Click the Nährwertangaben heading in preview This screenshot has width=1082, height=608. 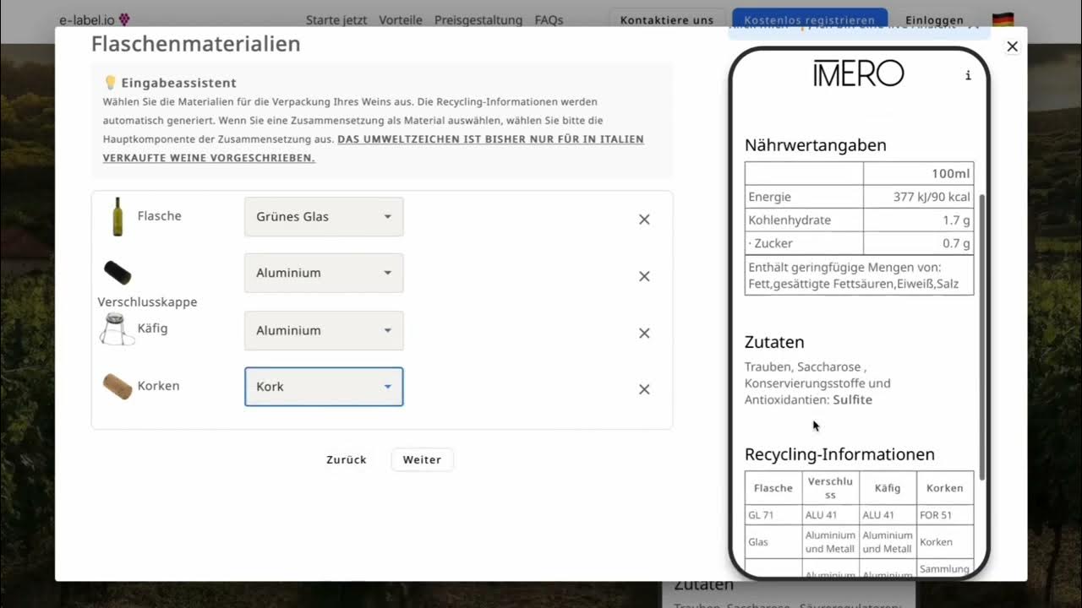(x=816, y=145)
